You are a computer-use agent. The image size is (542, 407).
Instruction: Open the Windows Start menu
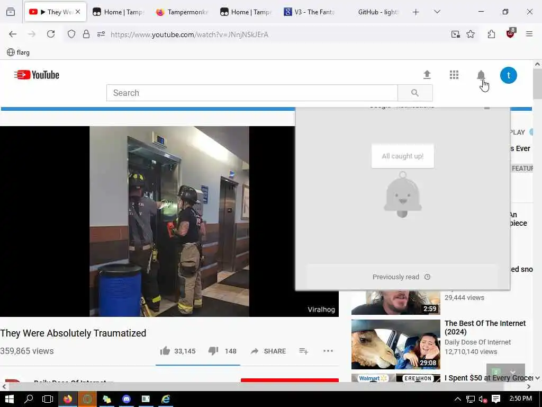tap(10, 399)
